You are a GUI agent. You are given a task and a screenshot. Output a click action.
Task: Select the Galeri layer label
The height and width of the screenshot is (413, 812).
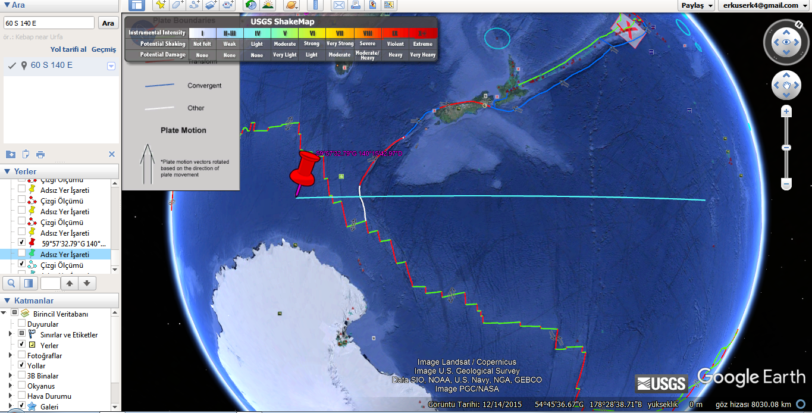[49, 407]
